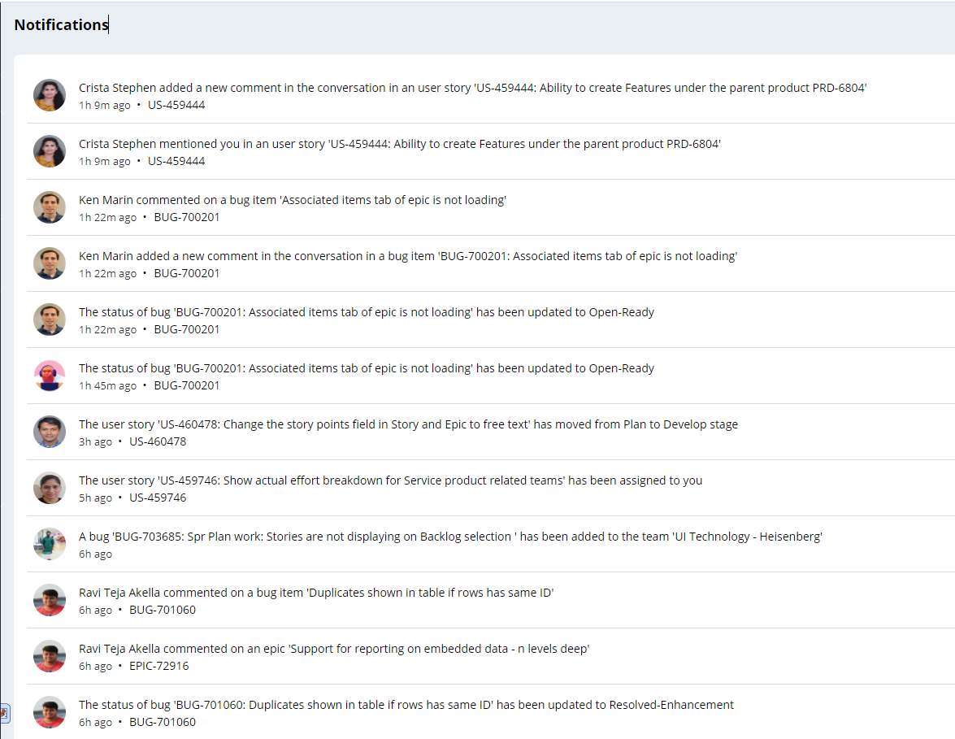The width and height of the screenshot is (955, 739).
Task: Open the 'UI Technology - Heisenberg' team notification
Action: coord(451,536)
